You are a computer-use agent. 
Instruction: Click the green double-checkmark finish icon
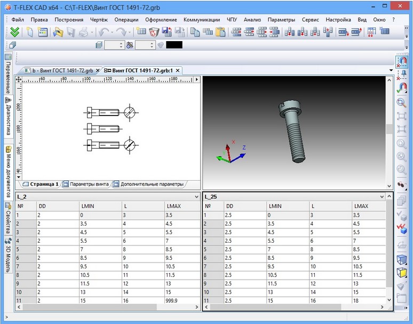15,32
